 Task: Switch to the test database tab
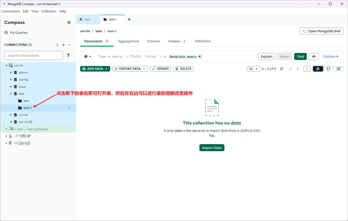pyautogui.click(x=88, y=19)
